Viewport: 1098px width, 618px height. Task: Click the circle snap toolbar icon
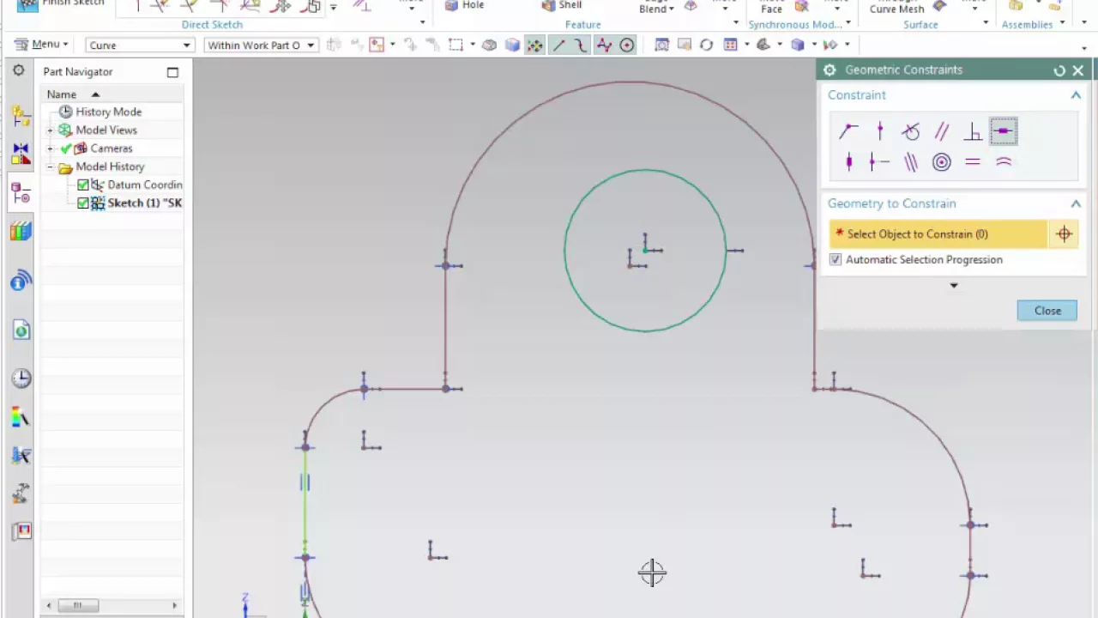[627, 45]
